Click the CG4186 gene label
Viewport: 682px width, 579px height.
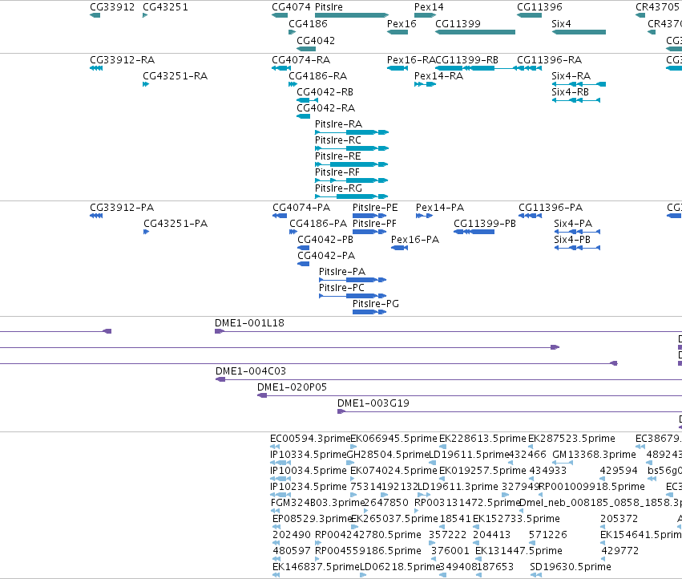pyautogui.click(x=308, y=23)
